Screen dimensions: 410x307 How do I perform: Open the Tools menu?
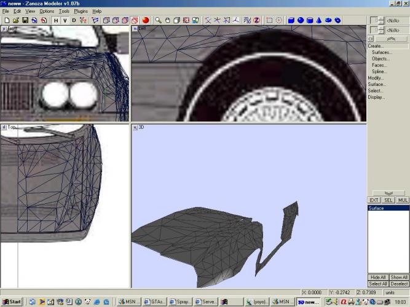[x=64, y=11]
